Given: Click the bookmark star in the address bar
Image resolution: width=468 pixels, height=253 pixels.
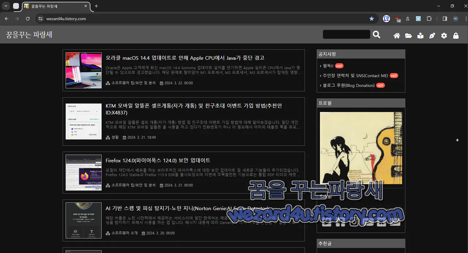Looking at the screenshot, I should tap(371, 18).
